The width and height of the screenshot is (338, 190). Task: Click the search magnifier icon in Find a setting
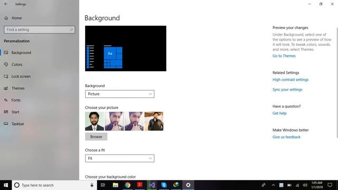point(71,30)
